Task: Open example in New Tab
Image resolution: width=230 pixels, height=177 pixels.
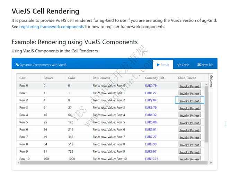Action: (205, 65)
